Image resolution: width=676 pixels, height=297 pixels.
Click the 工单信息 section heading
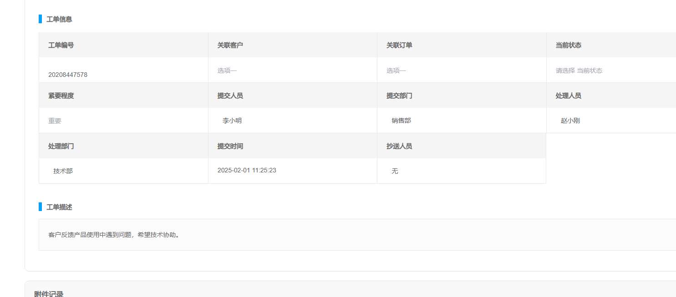click(59, 19)
